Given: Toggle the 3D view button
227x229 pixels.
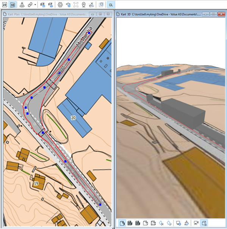Looking at the screenshot, I should point(13,5).
